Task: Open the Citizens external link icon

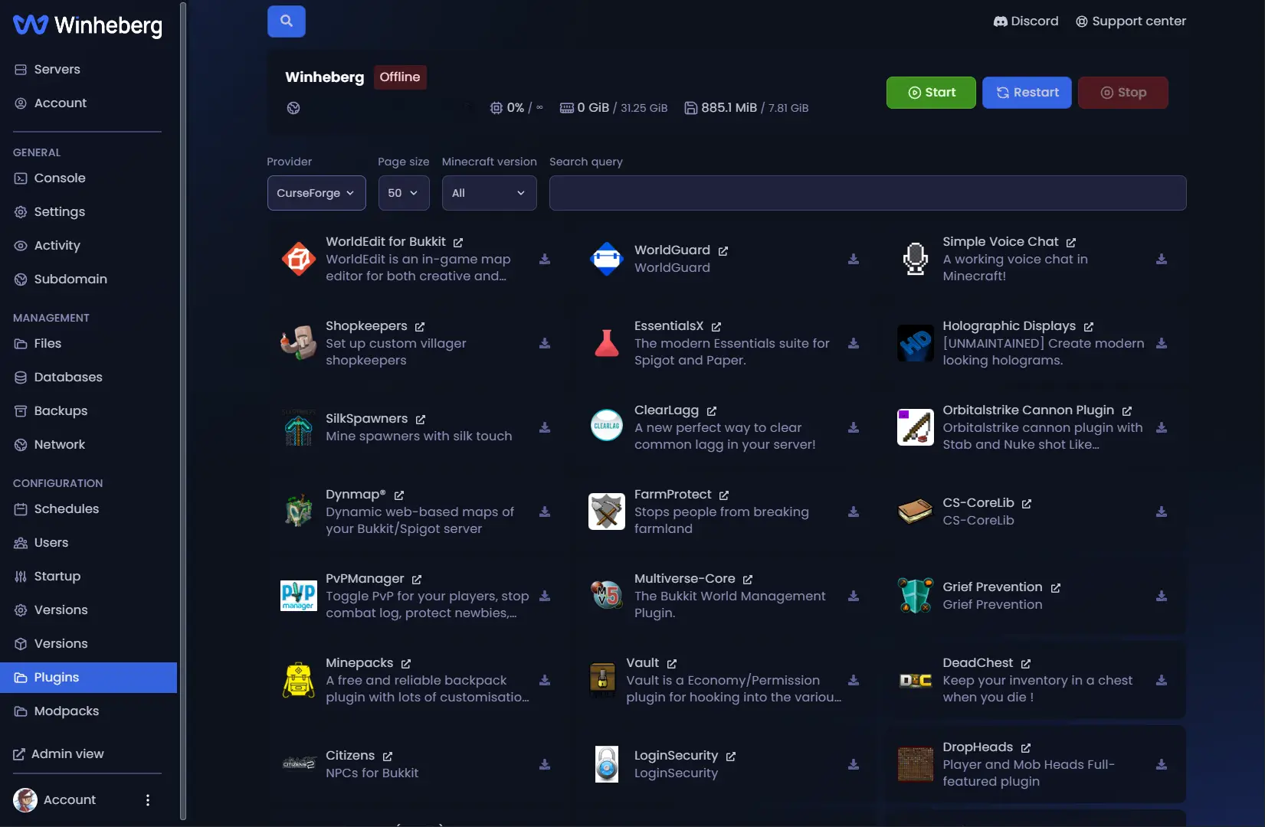Action: click(x=388, y=757)
